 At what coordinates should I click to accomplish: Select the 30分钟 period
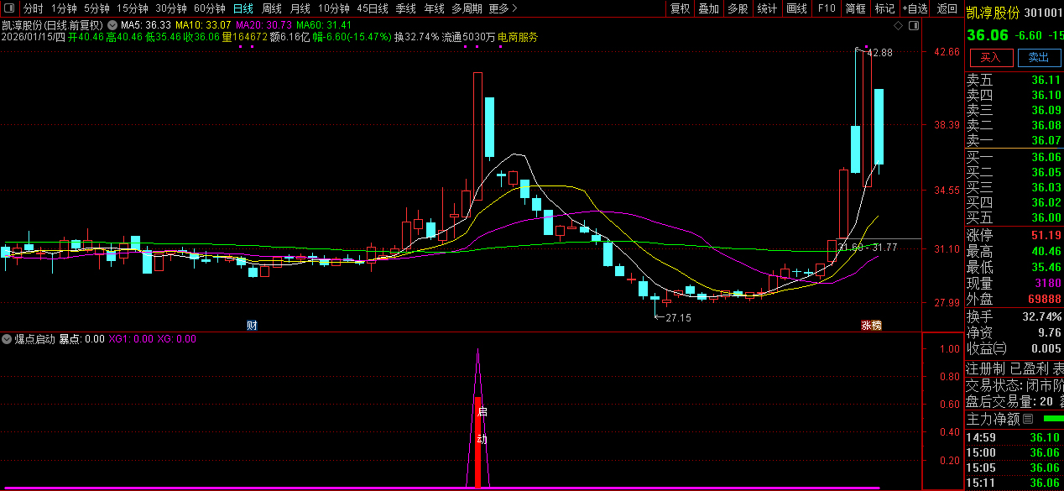click(171, 8)
